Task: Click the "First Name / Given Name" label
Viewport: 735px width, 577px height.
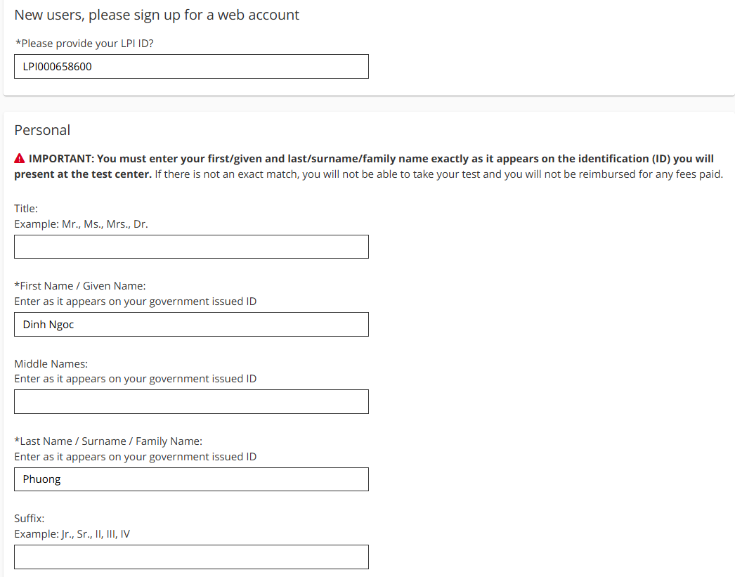Action: click(80, 286)
